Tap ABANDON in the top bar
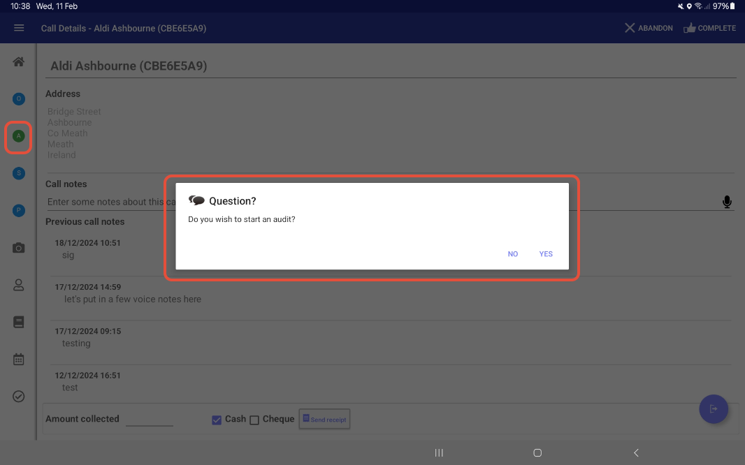 649,28
